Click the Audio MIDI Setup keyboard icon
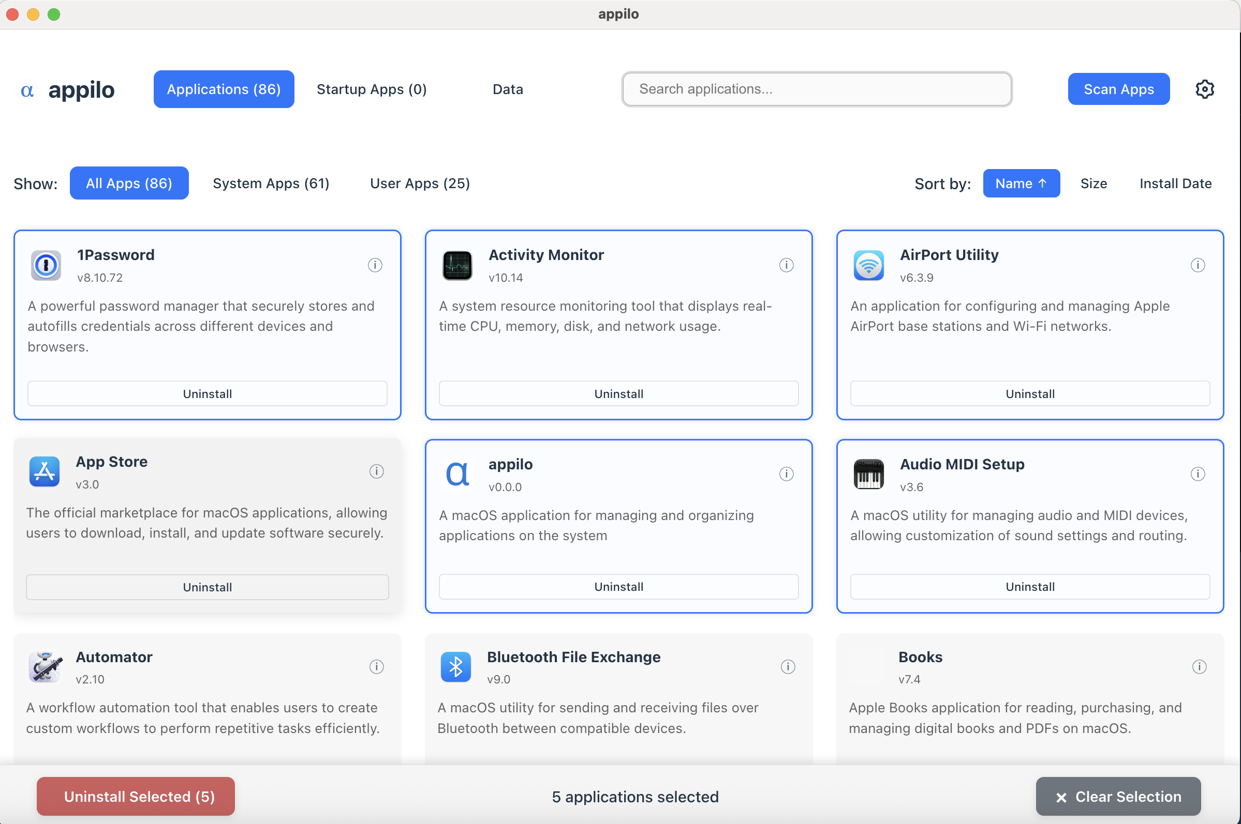 point(868,474)
